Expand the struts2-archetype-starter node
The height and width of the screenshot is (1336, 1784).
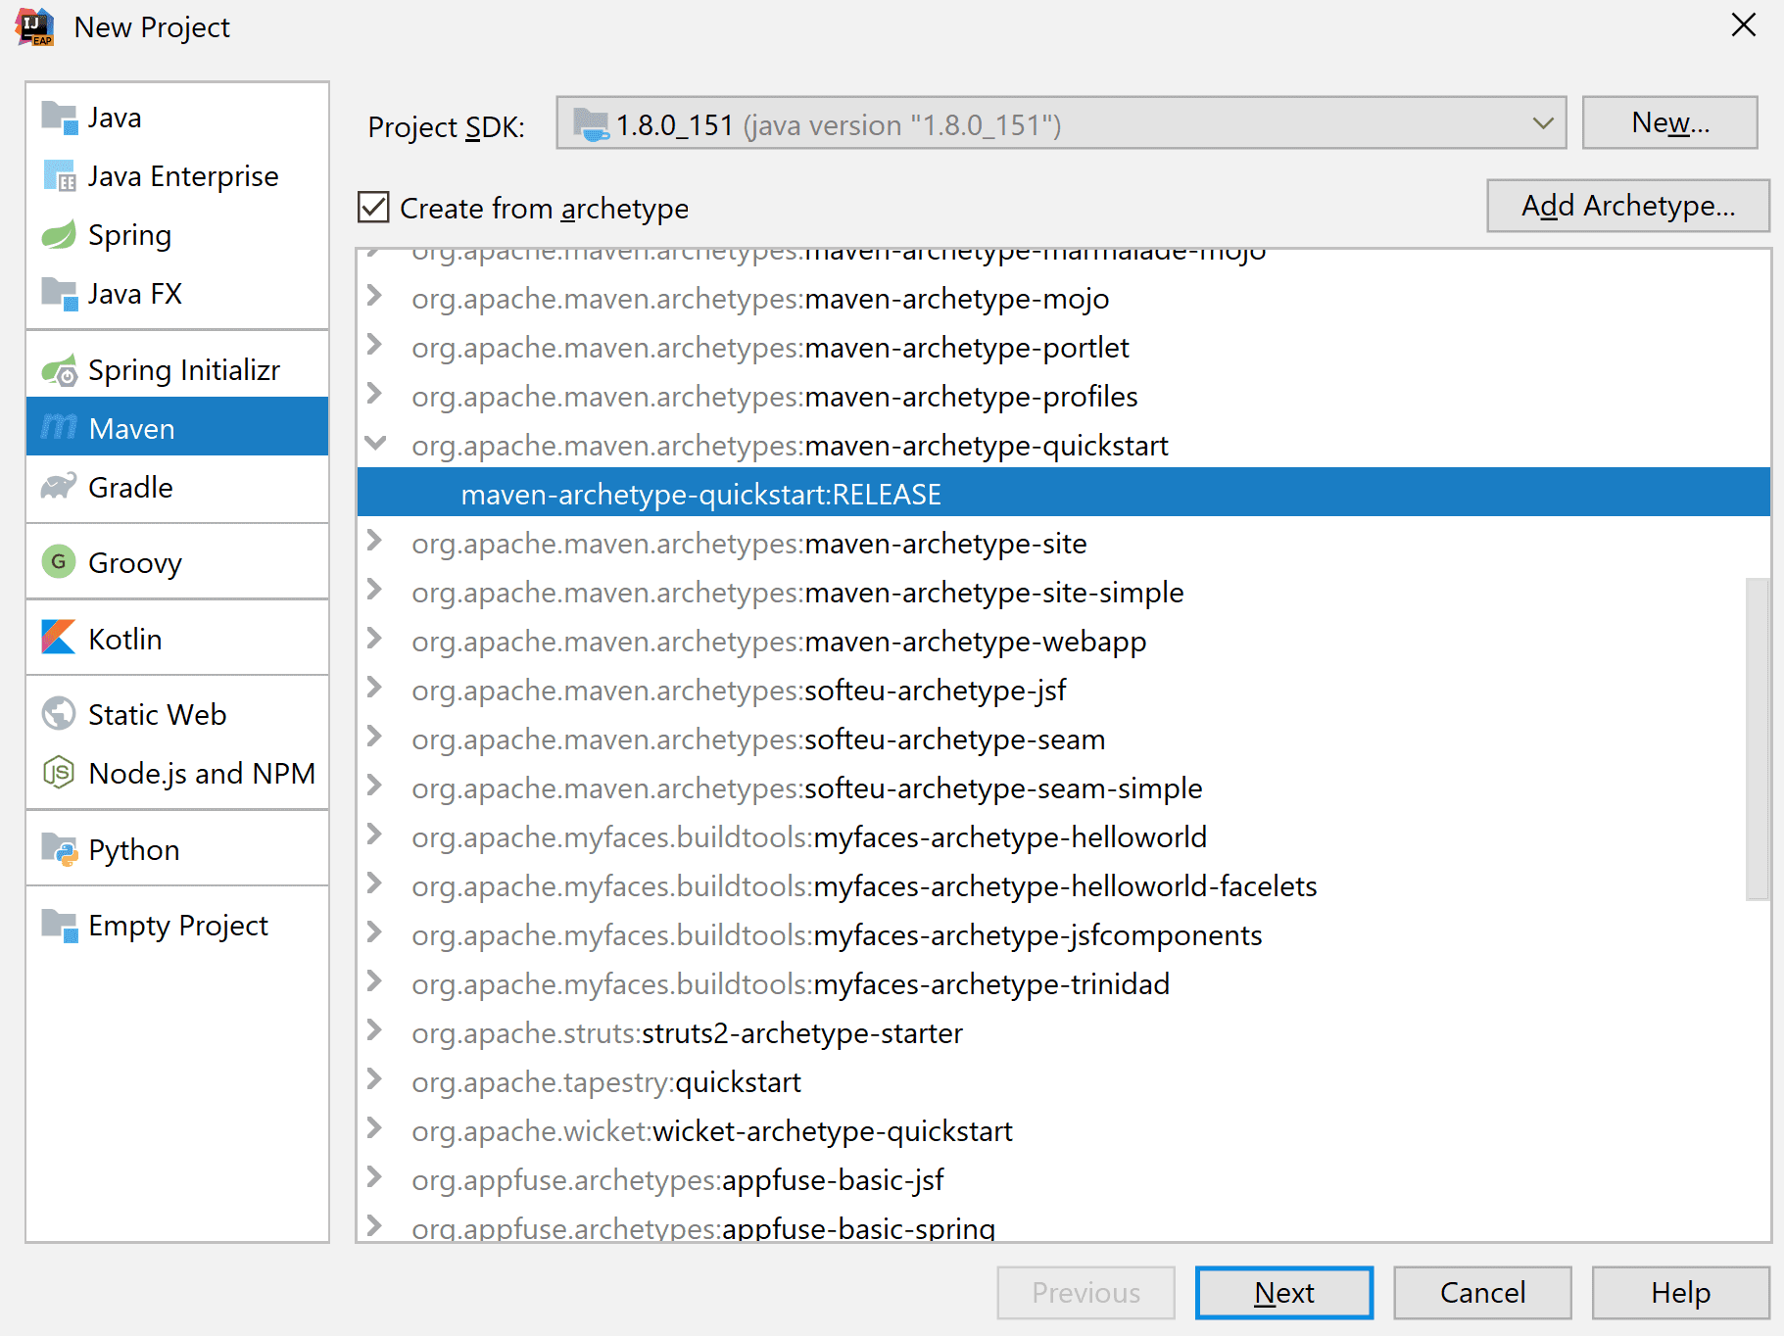(374, 1030)
